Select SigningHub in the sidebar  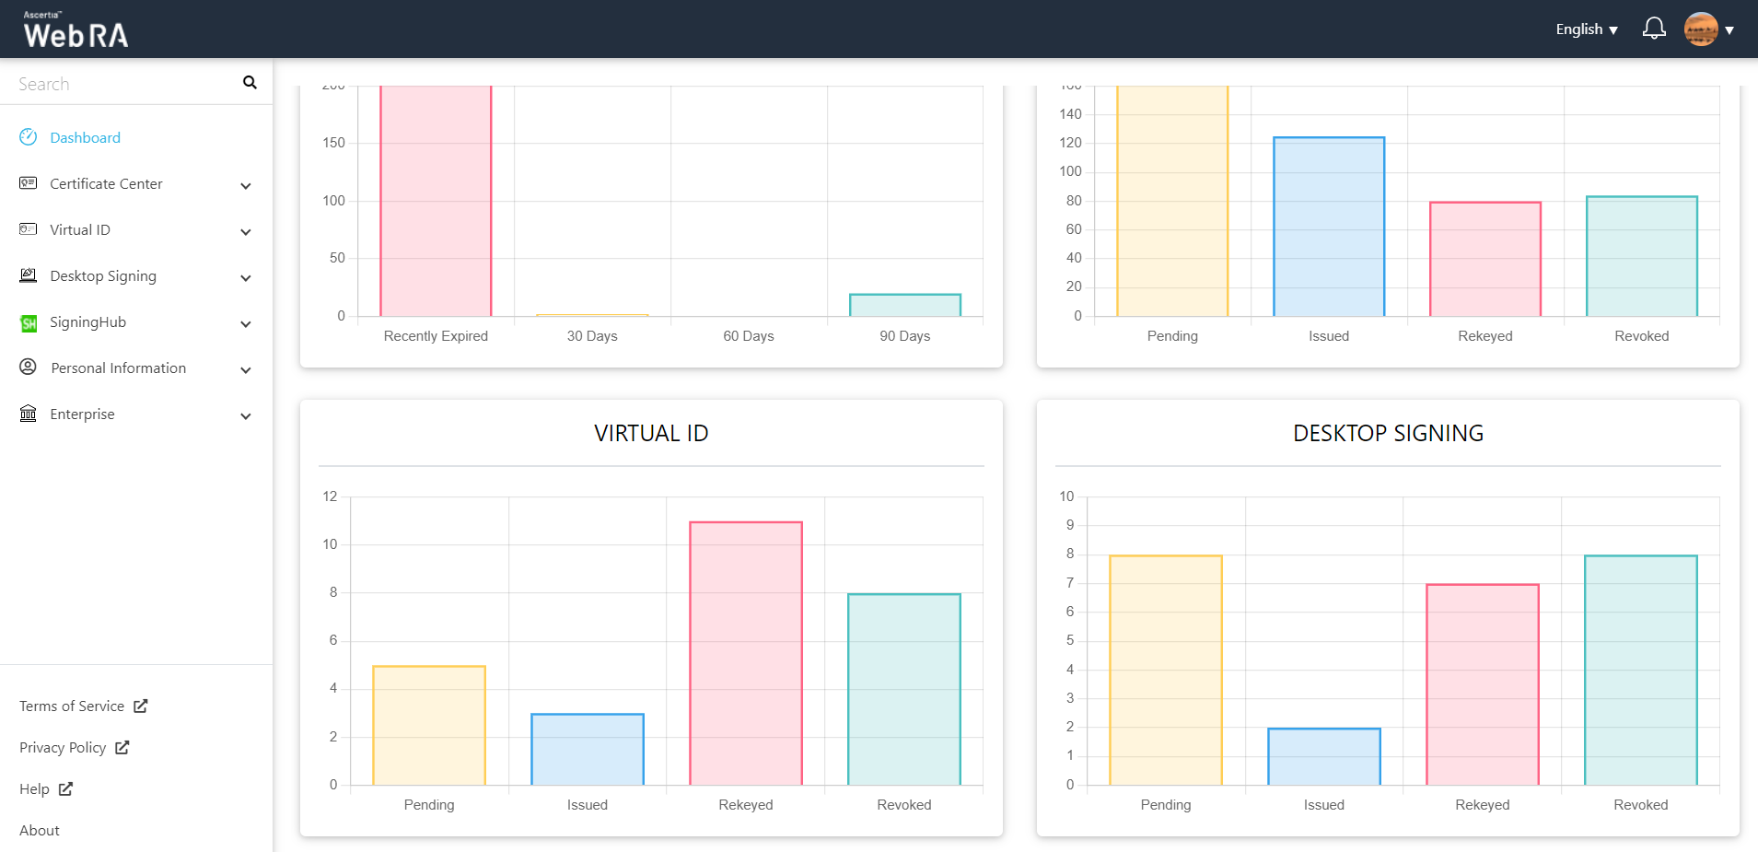coord(87,322)
